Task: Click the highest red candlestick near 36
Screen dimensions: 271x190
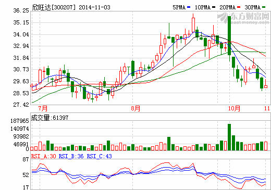Action: (x=193, y=25)
